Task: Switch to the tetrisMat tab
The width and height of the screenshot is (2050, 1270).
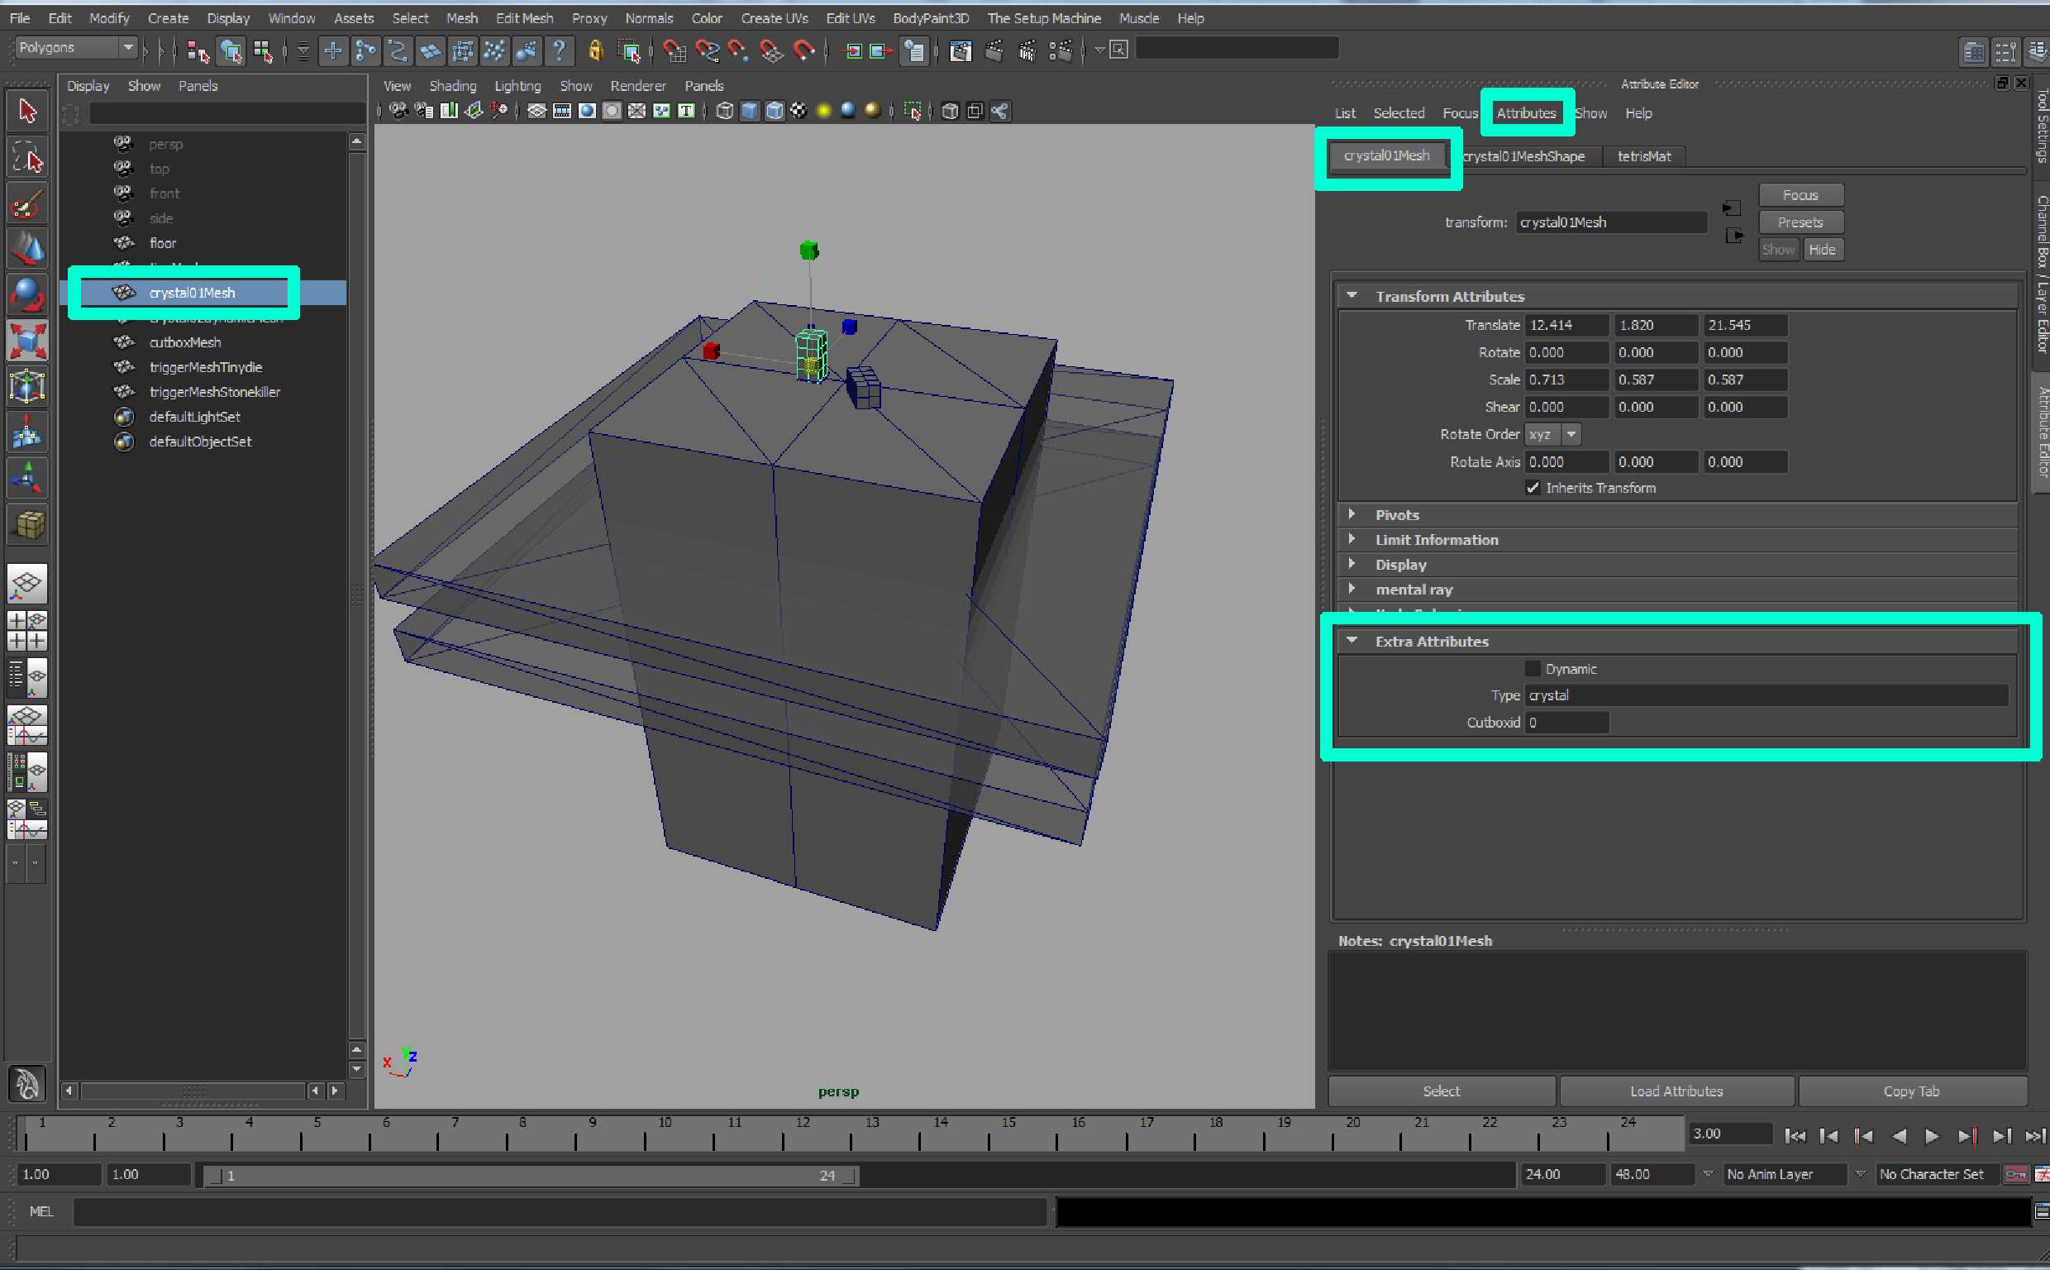Action: point(1642,156)
